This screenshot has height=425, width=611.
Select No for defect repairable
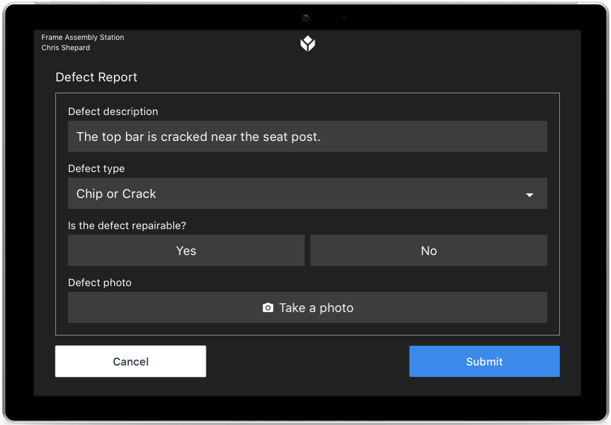click(x=429, y=250)
